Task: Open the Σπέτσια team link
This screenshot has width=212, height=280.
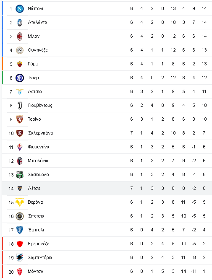Action: pos(36,216)
